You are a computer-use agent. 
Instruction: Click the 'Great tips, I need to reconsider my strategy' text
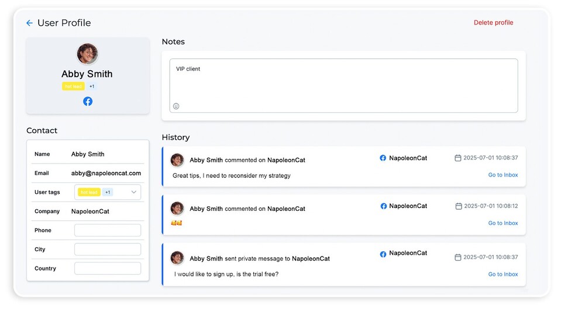(x=231, y=175)
